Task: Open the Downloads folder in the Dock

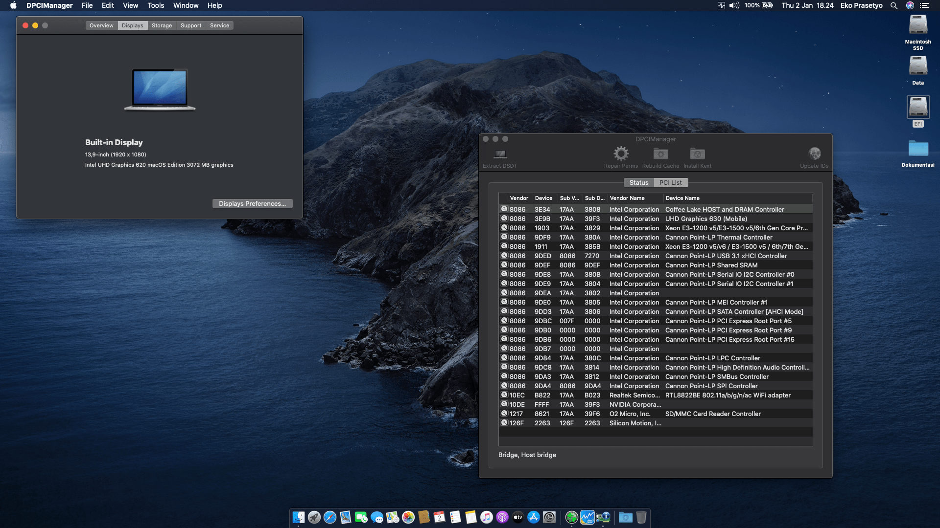Action: point(626,517)
